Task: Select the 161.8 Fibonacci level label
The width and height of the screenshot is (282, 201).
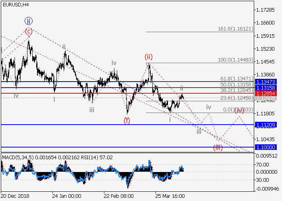Action: (238, 29)
